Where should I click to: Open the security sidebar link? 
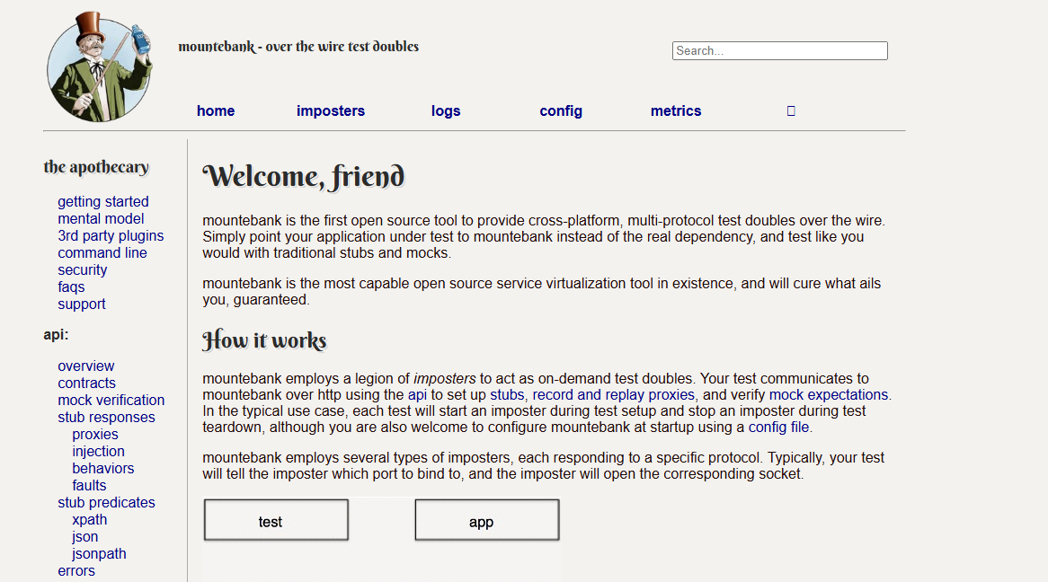tap(82, 270)
